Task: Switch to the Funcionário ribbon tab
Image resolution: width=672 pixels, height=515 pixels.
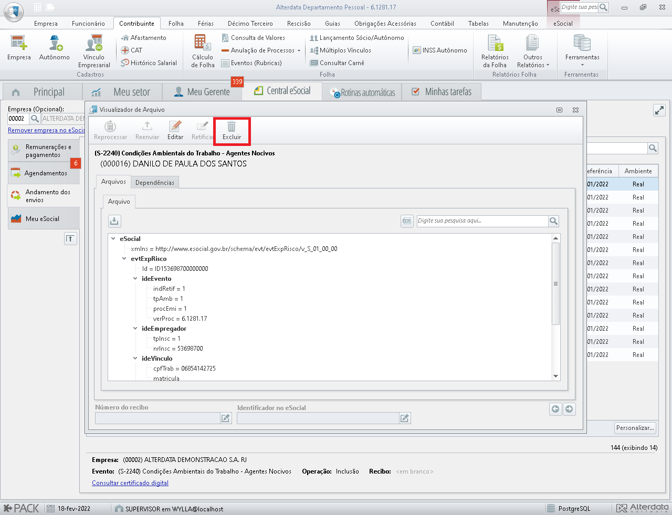Action: tap(88, 24)
